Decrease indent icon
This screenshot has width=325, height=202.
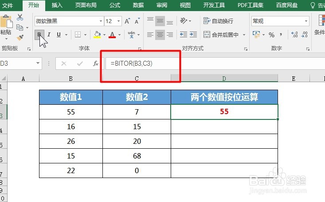[x=184, y=35]
